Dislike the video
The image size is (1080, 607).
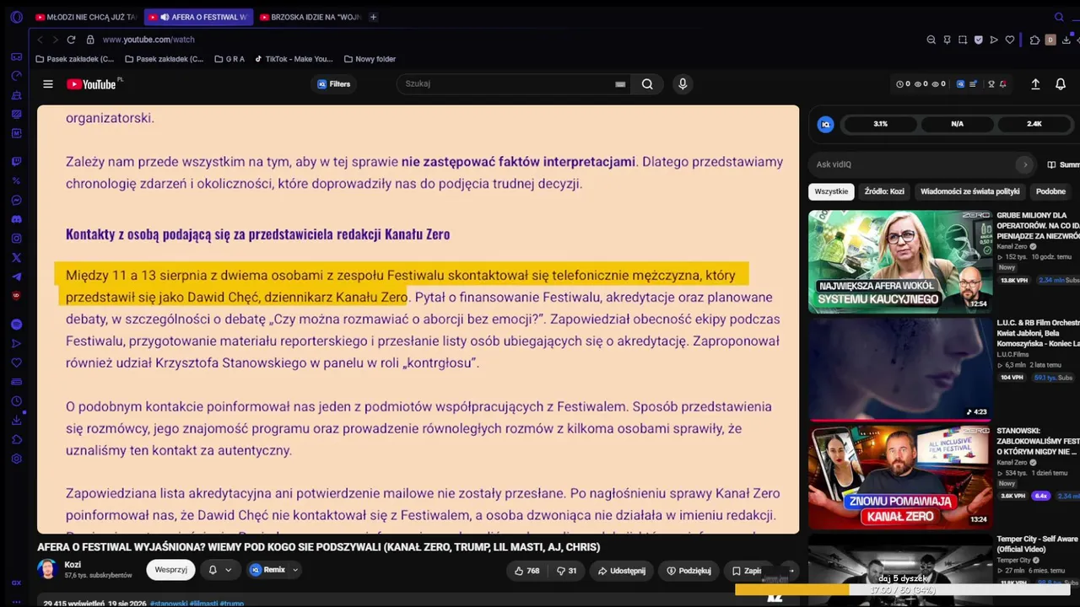pos(566,571)
